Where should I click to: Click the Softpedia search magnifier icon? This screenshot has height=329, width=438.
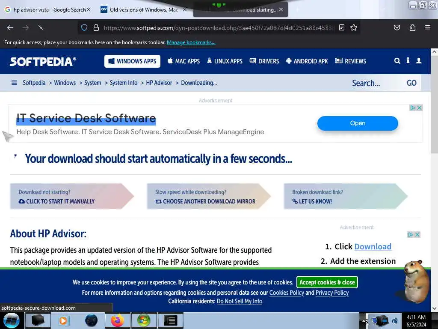coord(397,61)
